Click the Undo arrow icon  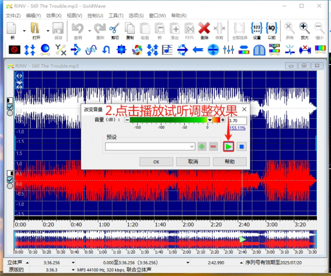click(x=77, y=28)
